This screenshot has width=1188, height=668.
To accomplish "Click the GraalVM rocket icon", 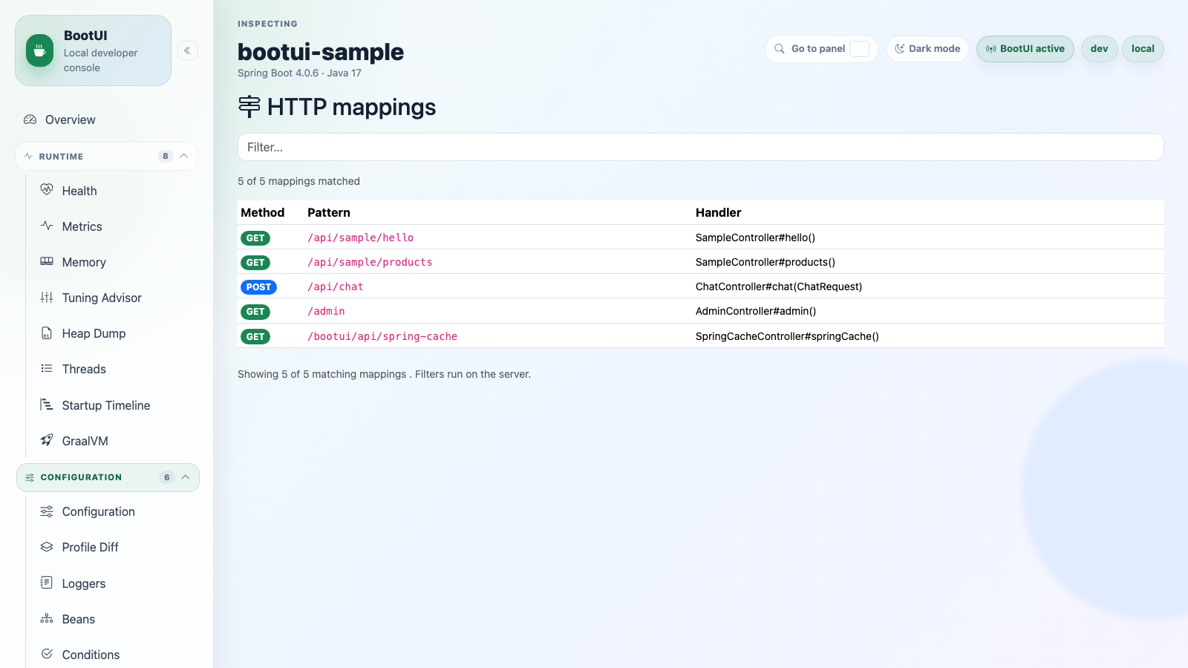I will pos(47,440).
